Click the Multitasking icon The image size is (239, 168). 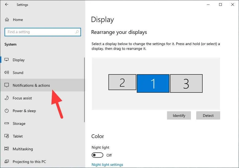pos(7,149)
